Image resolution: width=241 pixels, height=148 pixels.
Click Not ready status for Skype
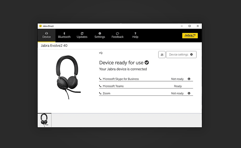(177, 79)
